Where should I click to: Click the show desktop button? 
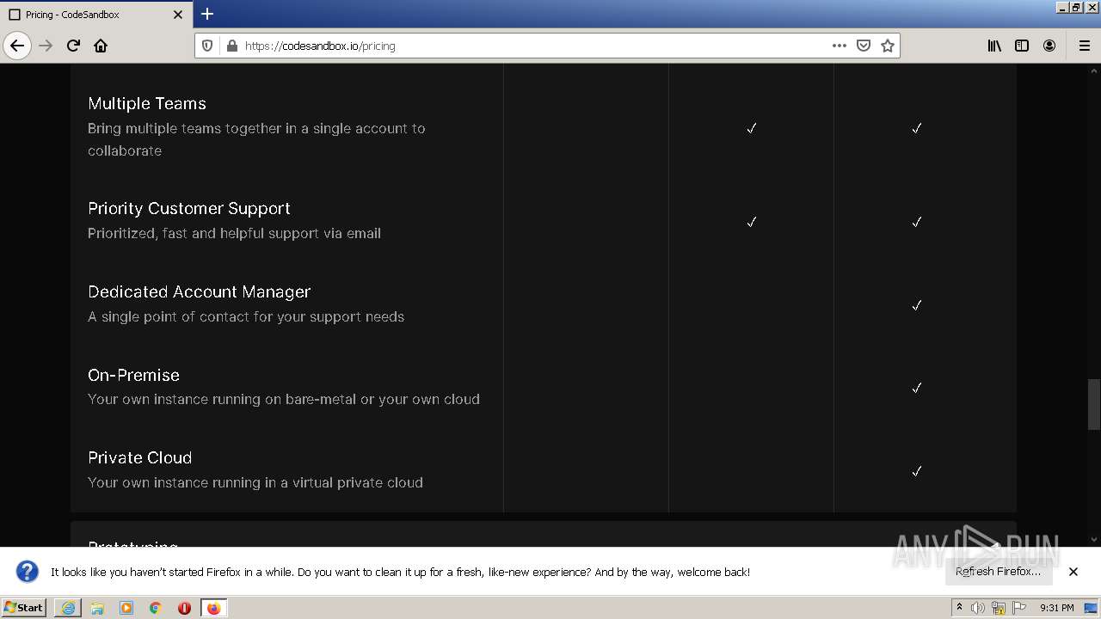tap(1092, 608)
